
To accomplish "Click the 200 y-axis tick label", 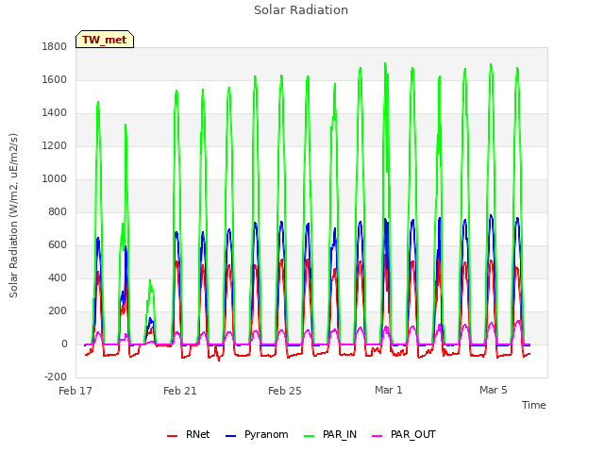I will pos(58,310).
